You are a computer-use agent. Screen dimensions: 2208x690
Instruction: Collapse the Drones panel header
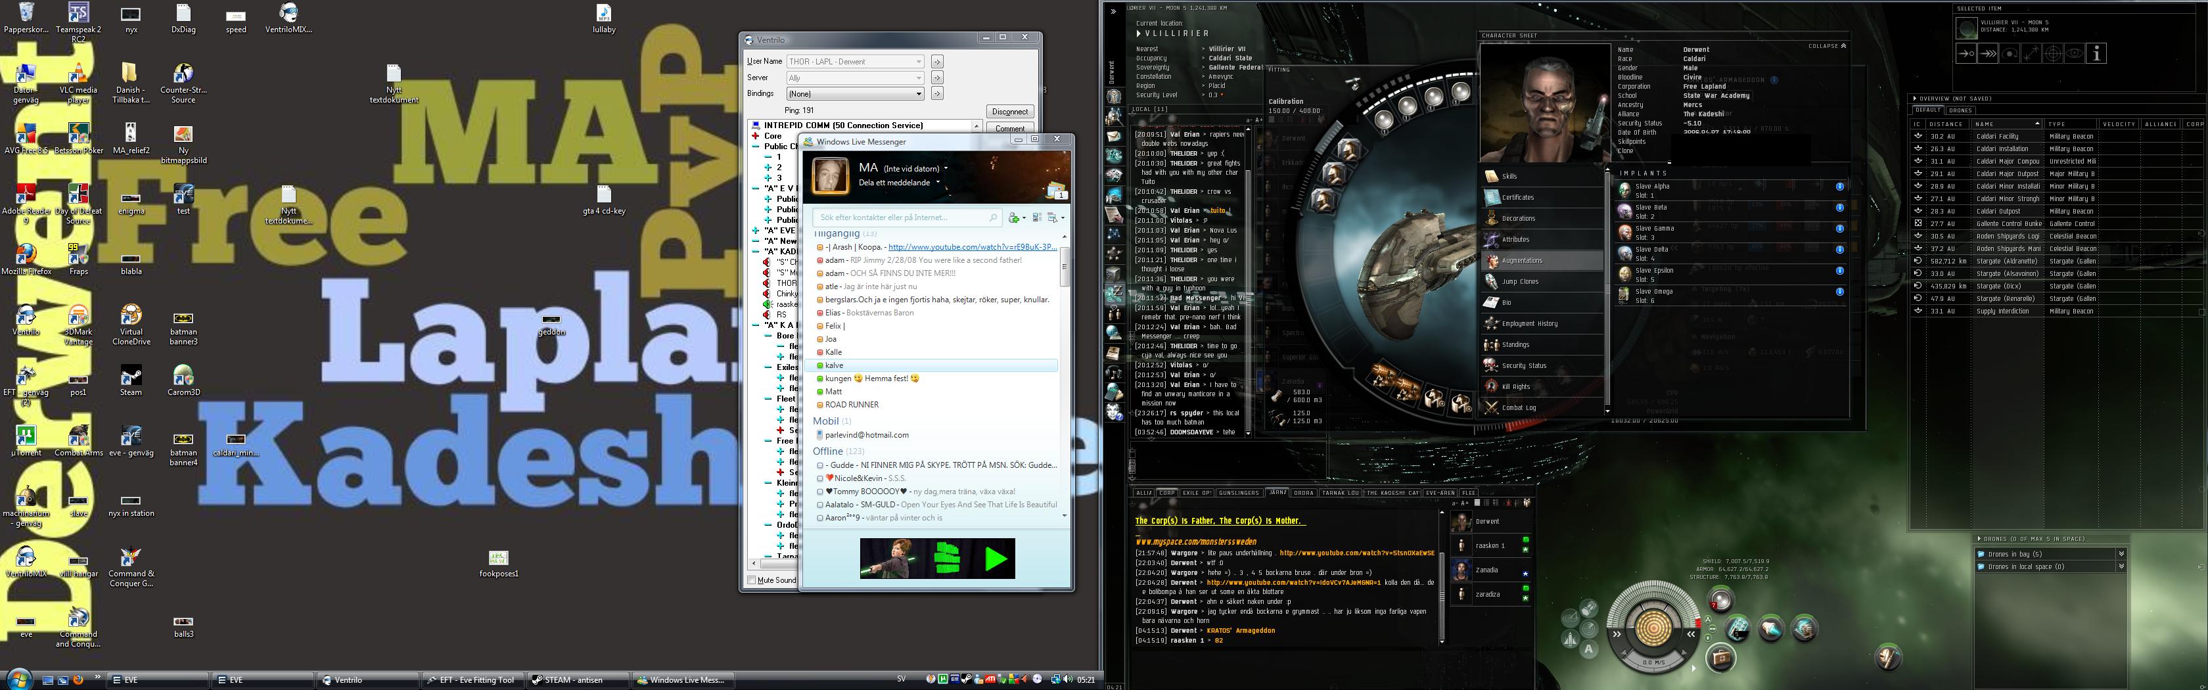tap(1980, 539)
